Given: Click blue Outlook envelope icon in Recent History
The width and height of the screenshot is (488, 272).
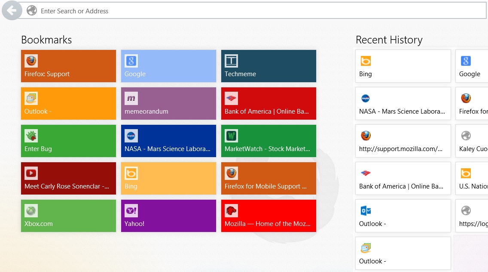Looking at the screenshot, I should [366, 210].
